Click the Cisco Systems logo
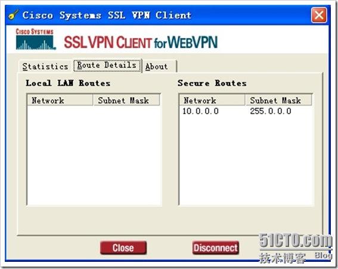The image size is (338, 269). point(35,39)
